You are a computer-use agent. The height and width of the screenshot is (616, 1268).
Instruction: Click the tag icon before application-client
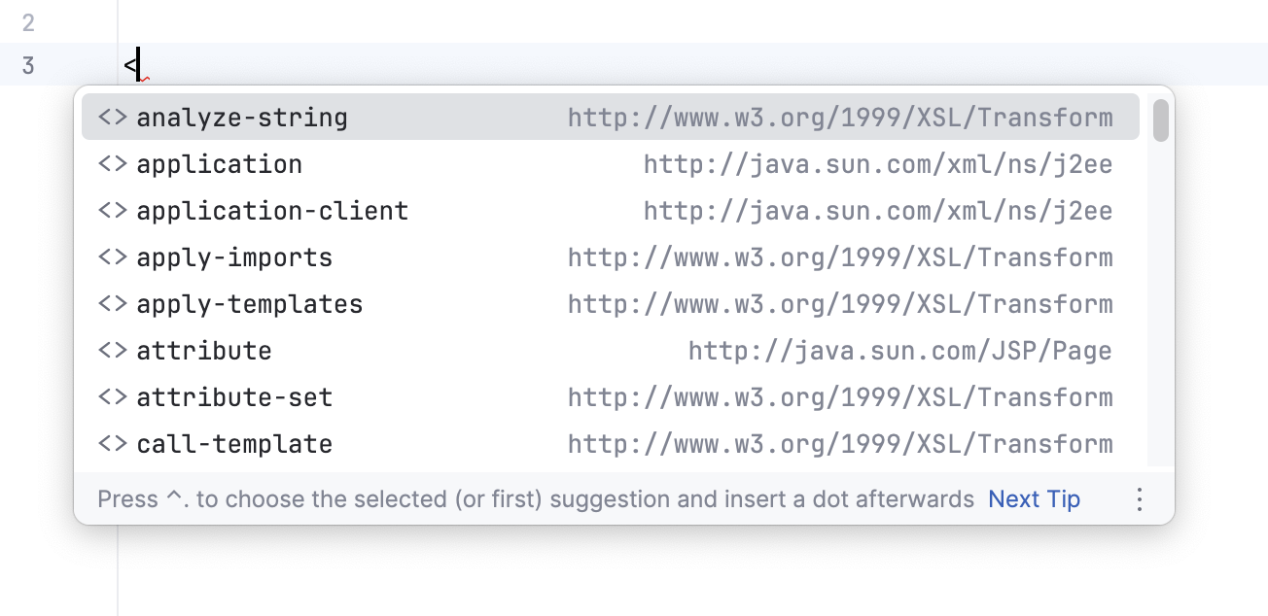point(113,210)
